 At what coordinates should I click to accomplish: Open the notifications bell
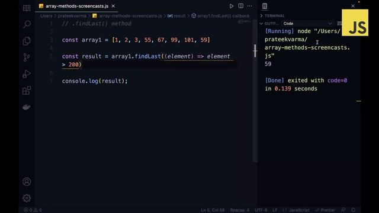pos(354,210)
